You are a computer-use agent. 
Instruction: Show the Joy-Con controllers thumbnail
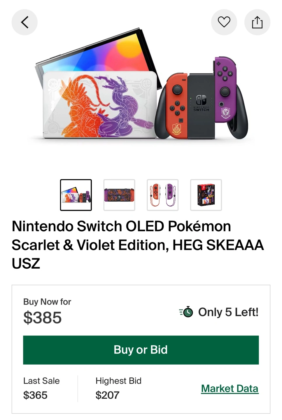162,195
